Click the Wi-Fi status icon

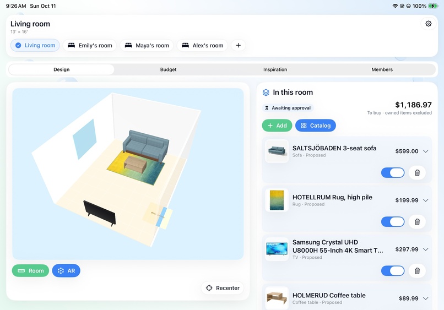click(x=395, y=6)
